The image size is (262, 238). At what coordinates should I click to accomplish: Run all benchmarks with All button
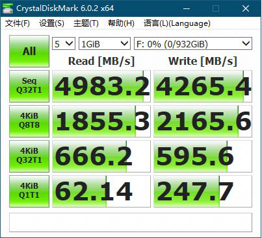(29, 51)
